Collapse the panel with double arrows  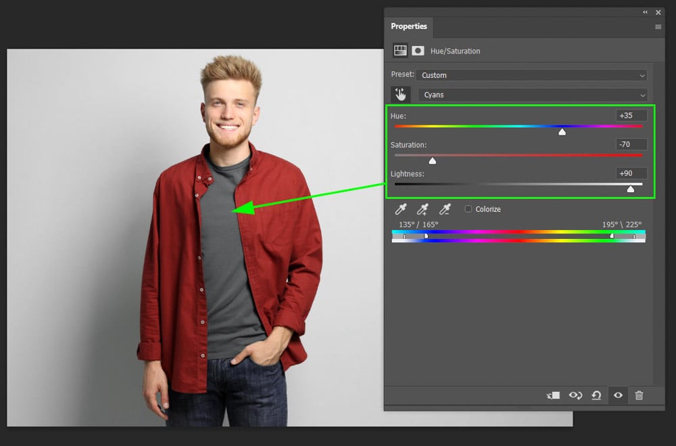click(x=645, y=12)
